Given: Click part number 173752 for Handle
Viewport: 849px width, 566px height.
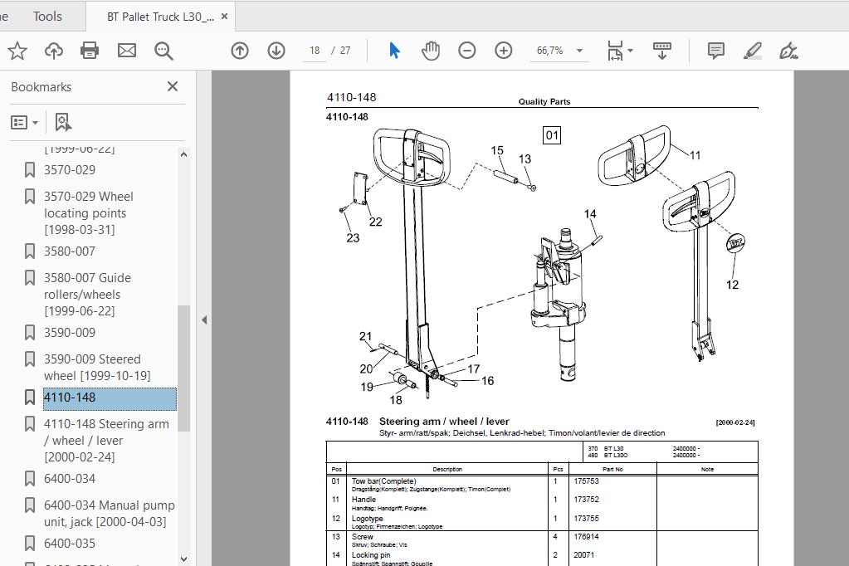Looking at the screenshot, I should click(x=587, y=500).
